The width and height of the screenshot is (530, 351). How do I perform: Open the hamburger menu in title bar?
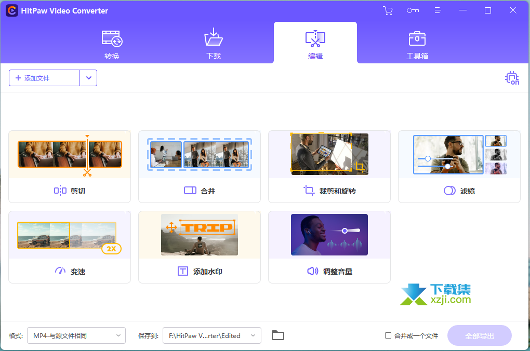[438, 10]
